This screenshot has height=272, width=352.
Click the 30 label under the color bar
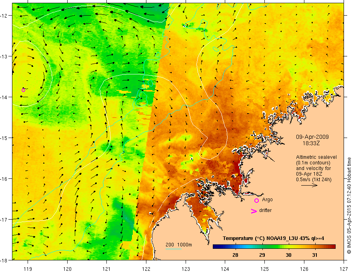[288, 255]
